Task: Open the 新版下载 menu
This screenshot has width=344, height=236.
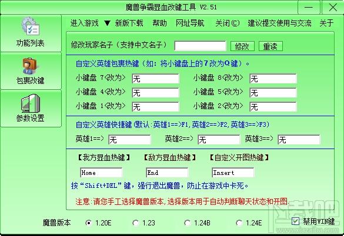Action: pyautogui.click(x=129, y=23)
